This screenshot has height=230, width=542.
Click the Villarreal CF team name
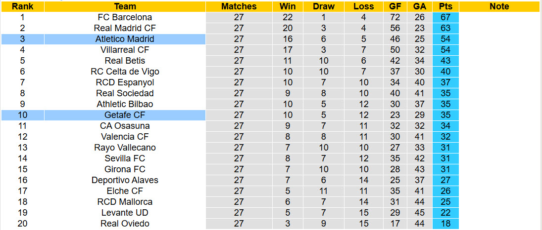[x=125, y=50]
